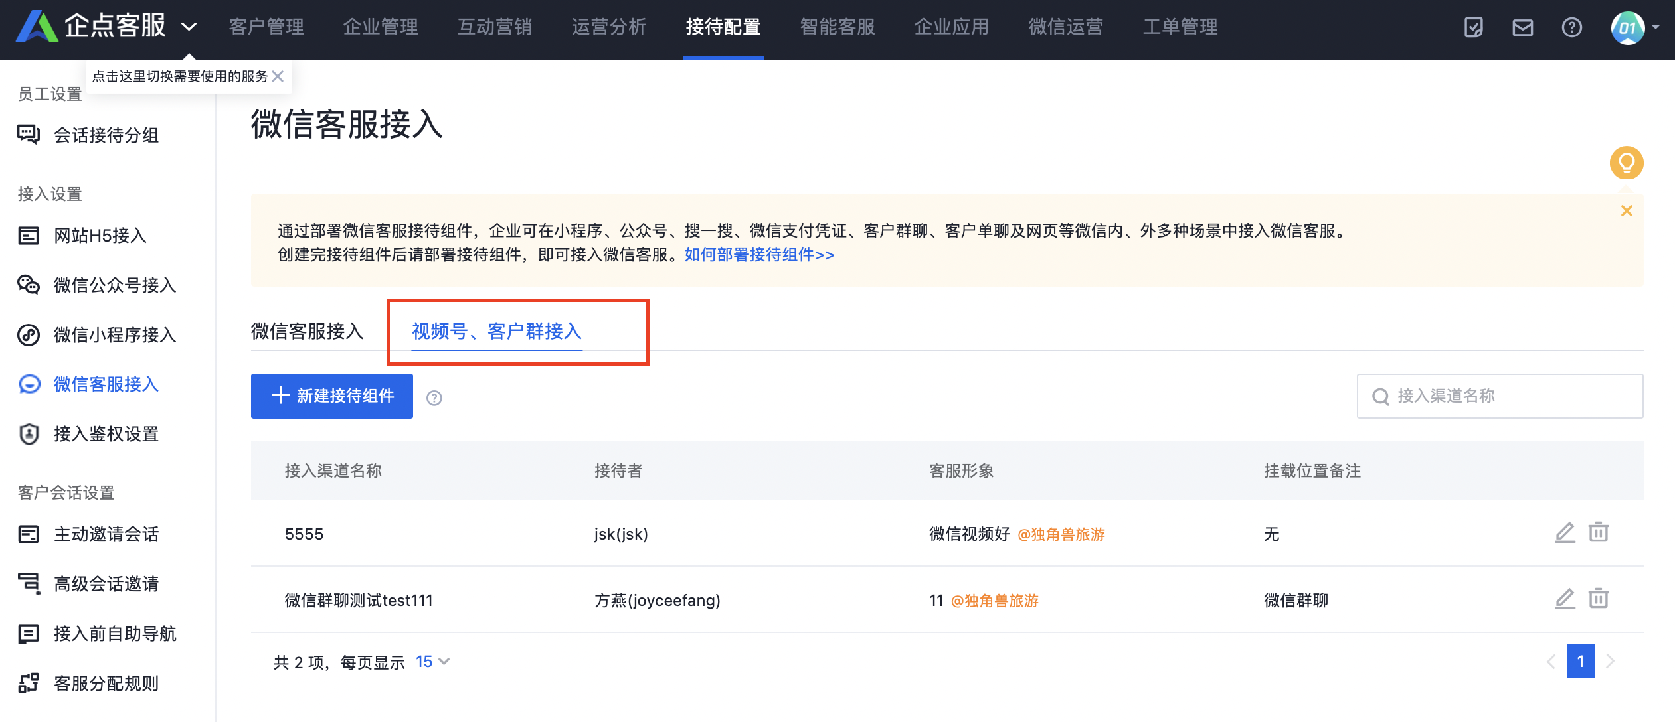This screenshot has width=1675, height=722.
Task: Click the 高级会话邀请 sidebar icon
Action: click(29, 584)
